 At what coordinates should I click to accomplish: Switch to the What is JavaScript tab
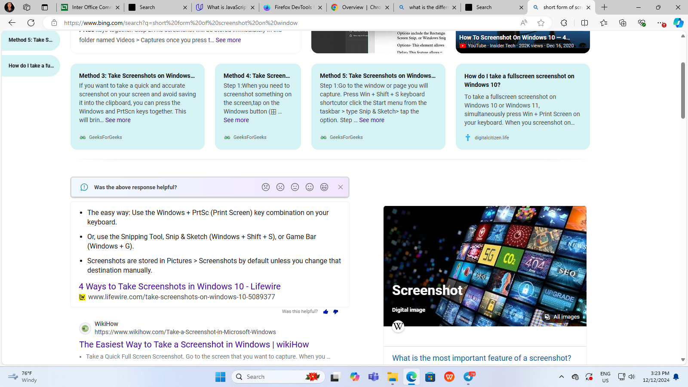(x=226, y=7)
